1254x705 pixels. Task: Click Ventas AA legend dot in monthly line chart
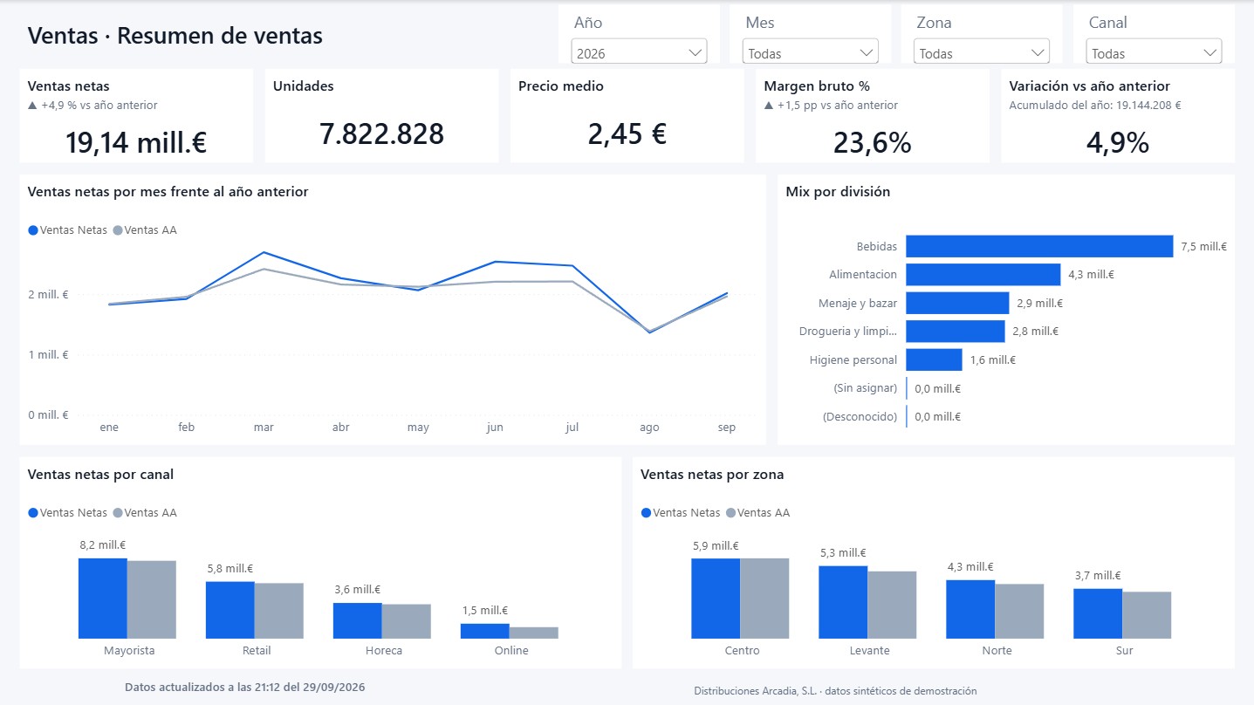tap(118, 230)
